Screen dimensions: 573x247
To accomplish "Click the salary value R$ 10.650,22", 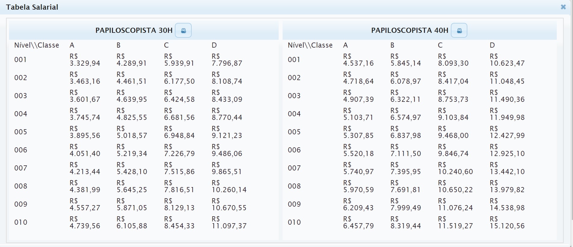I will 455,186.
